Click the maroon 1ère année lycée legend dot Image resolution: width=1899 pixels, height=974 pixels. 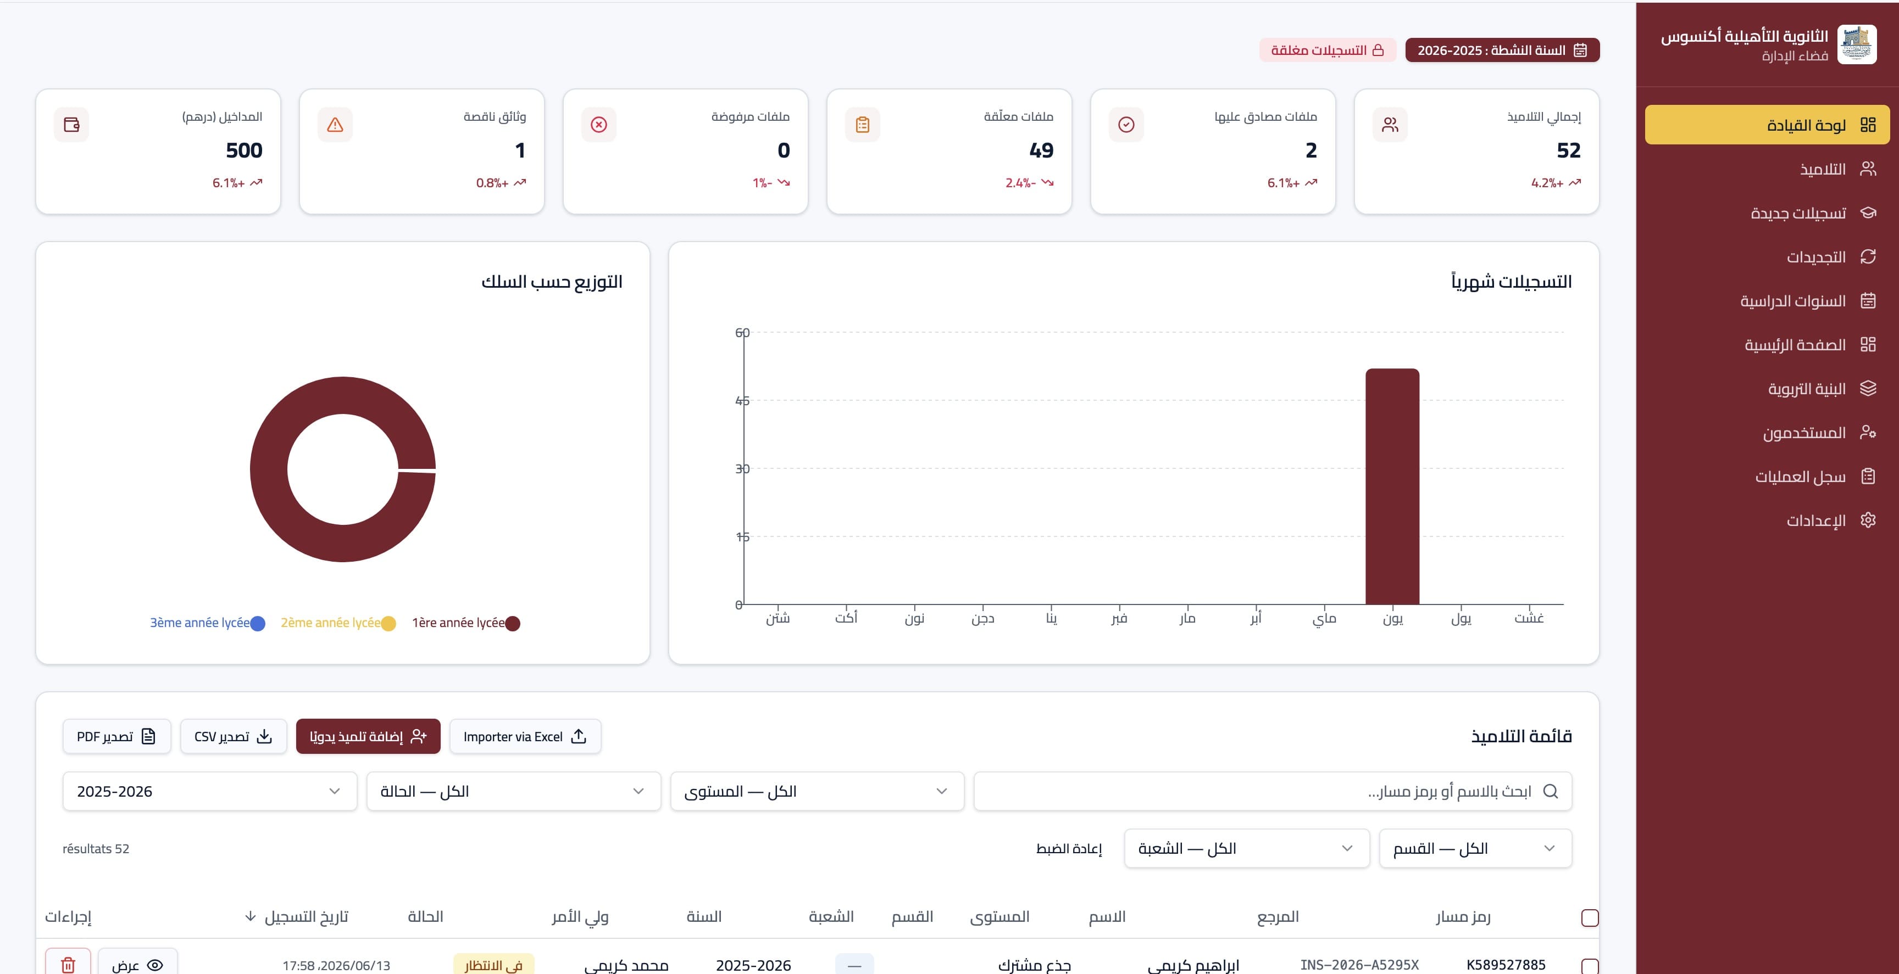512,623
